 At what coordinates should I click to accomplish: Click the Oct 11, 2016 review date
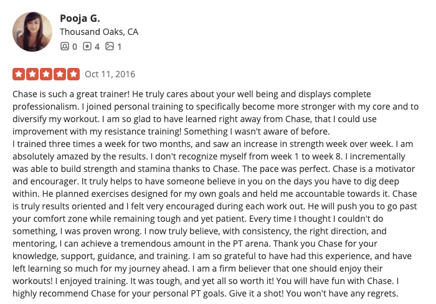tap(110, 74)
